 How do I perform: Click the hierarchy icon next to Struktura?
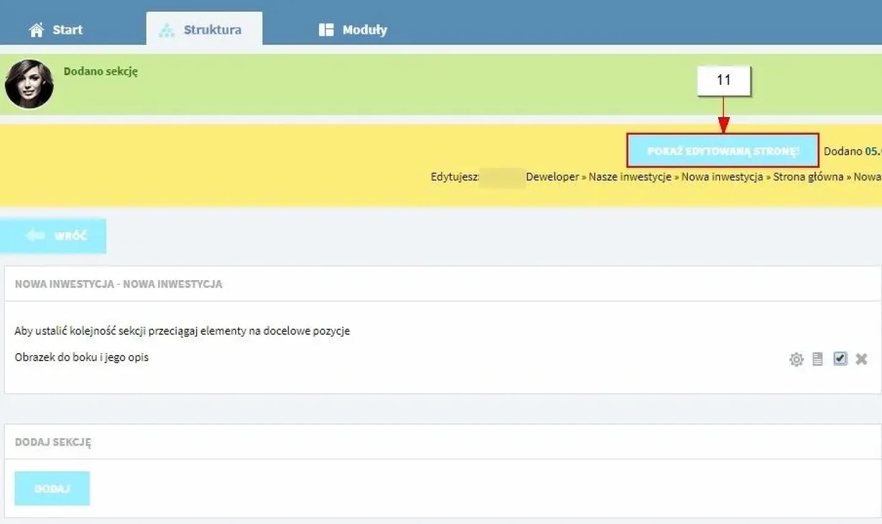(x=167, y=30)
